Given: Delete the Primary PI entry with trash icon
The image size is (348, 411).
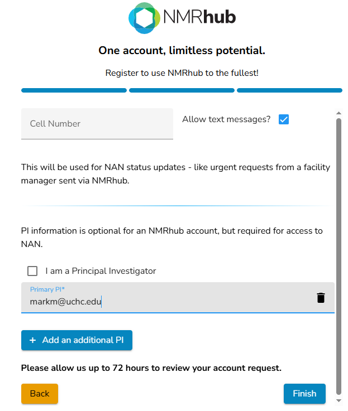Looking at the screenshot, I should (x=321, y=298).
